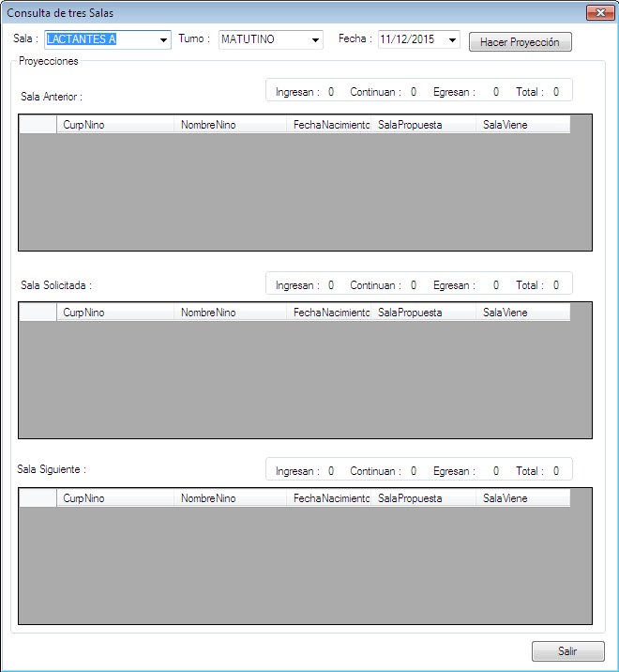Click NombreNino header in Sala Anterior grid
This screenshot has height=672, width=619.
point(230,125)
